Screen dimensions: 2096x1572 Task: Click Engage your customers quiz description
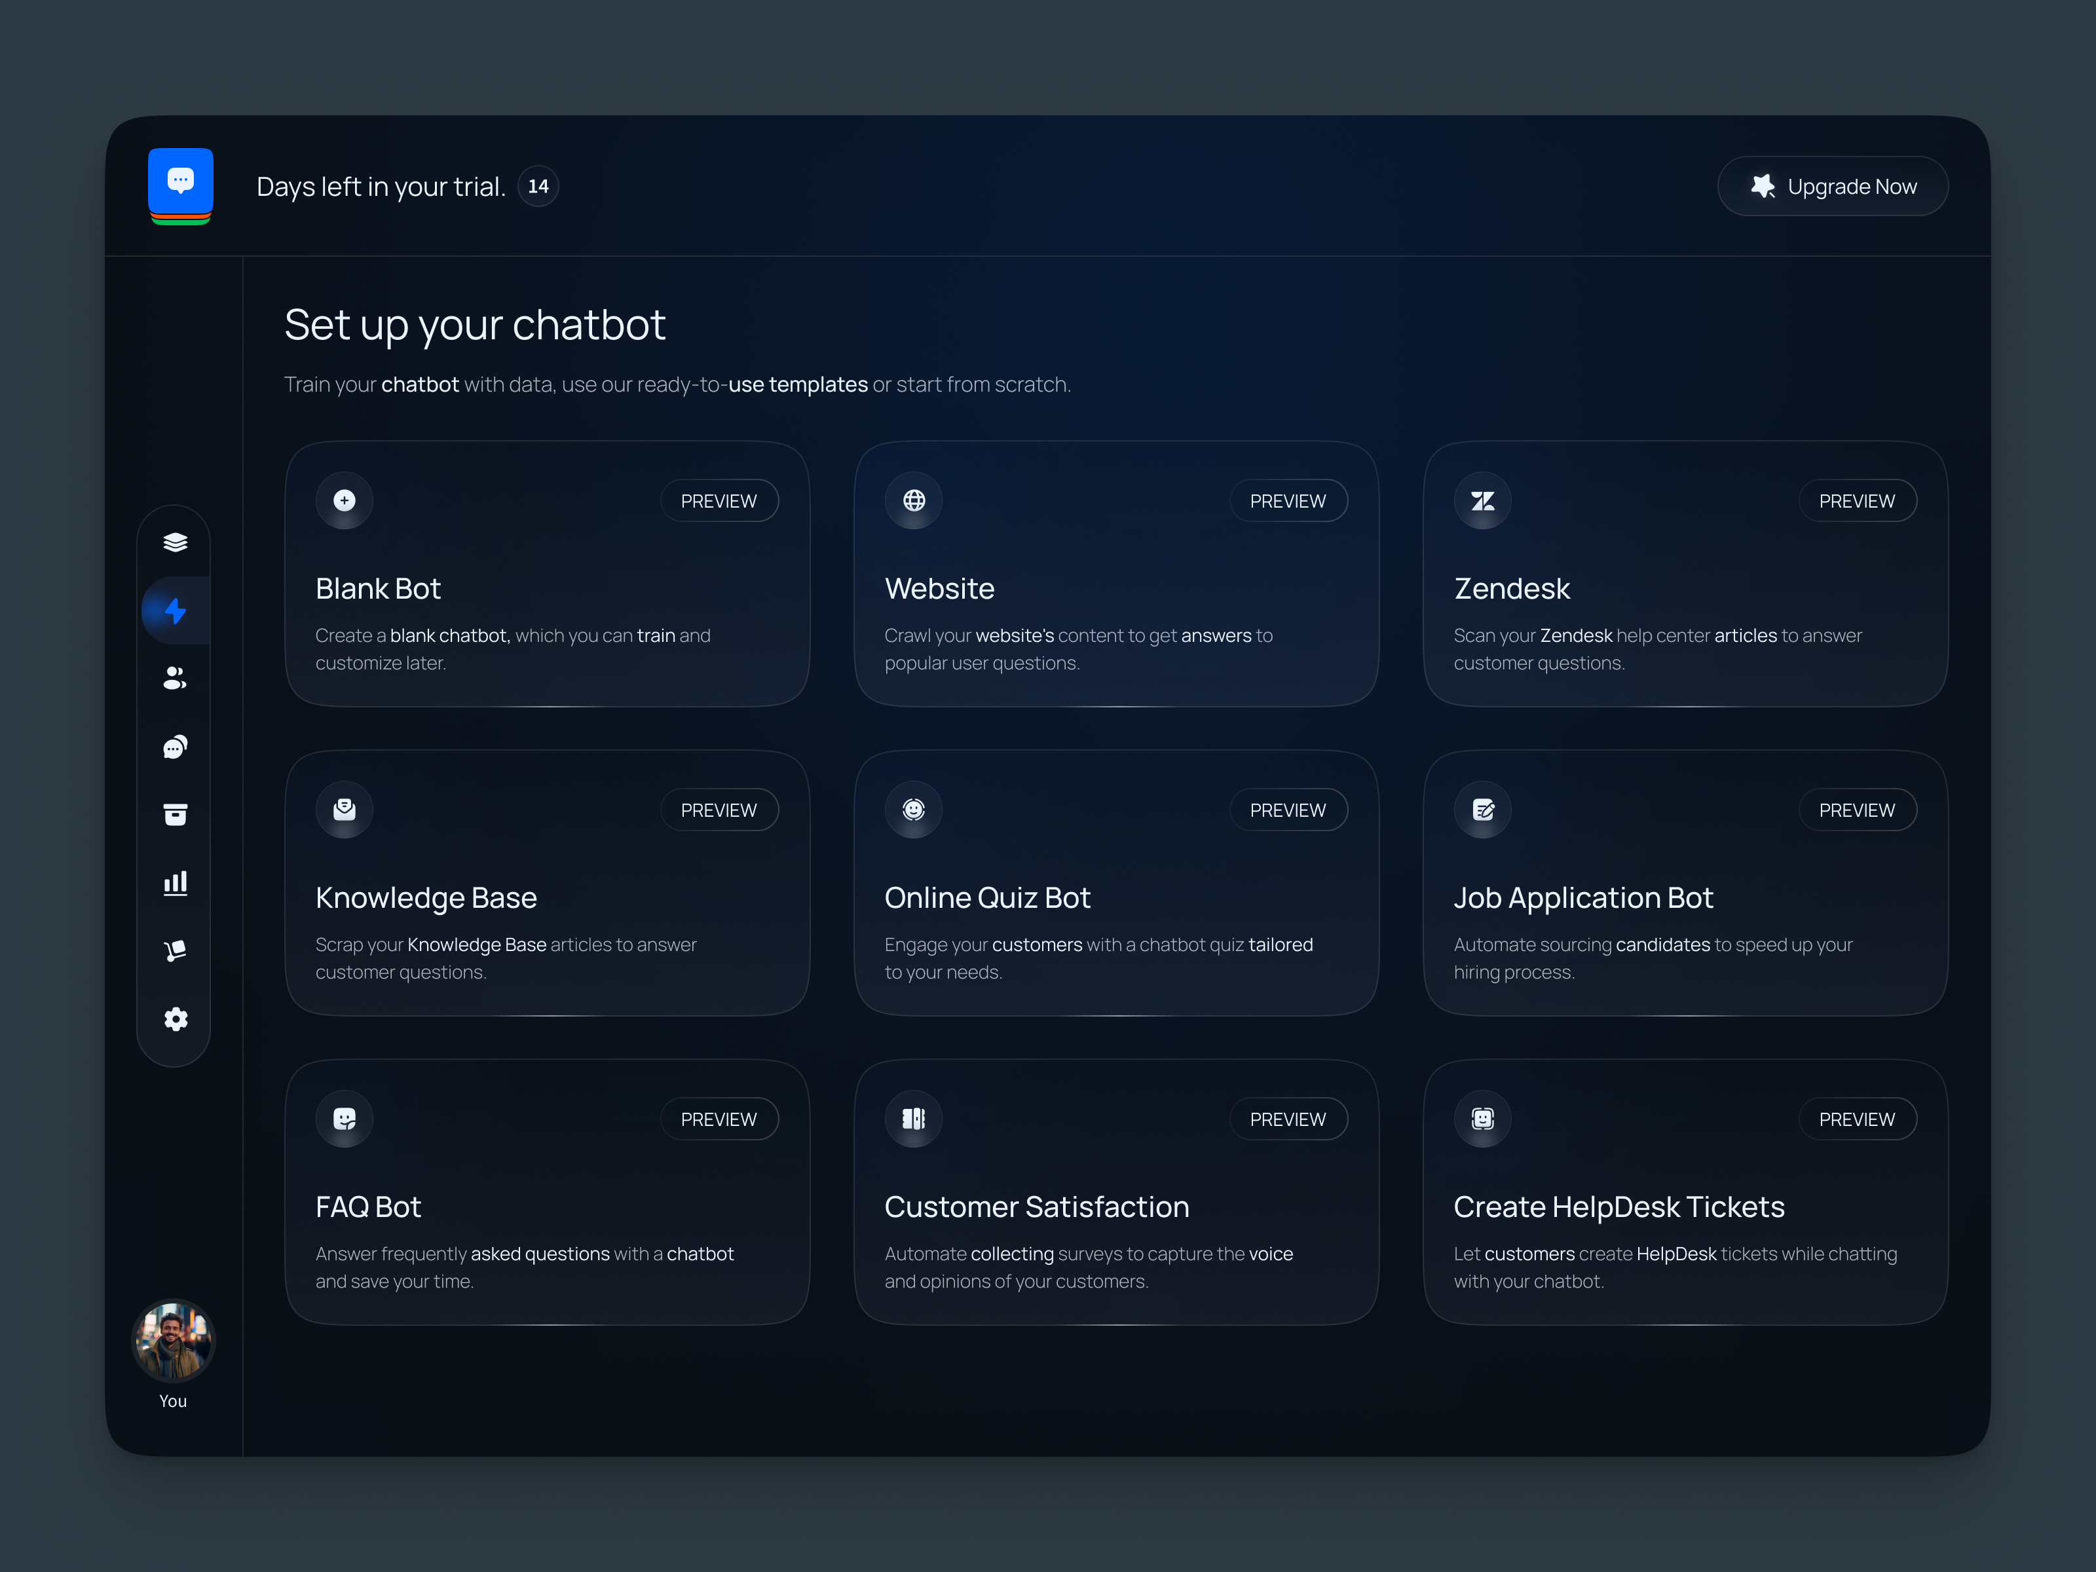[x=1099, y=958]
